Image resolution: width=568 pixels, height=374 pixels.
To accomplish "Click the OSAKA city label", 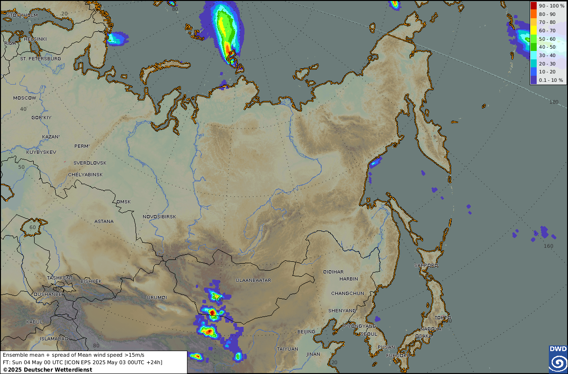I will [x=424, y=336].
